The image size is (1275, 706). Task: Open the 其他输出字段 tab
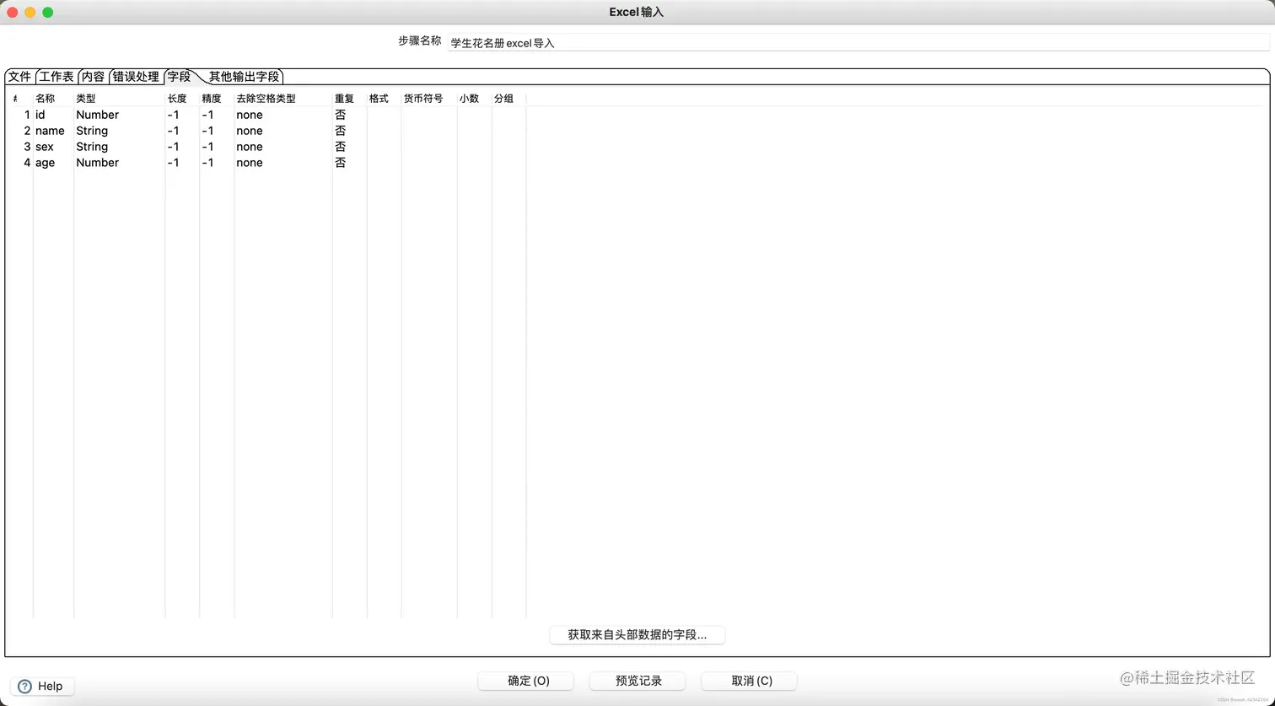[x=245, y=77]
